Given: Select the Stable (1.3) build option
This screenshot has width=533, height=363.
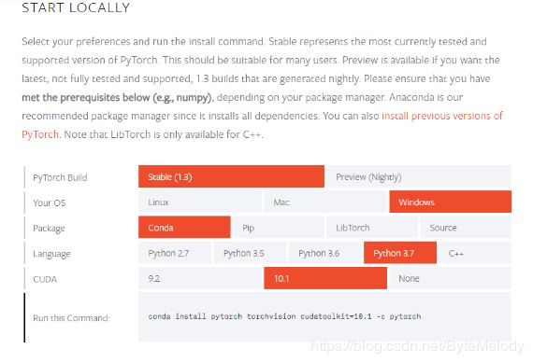Looking at the screenshot, I should [x=231, y=176].
